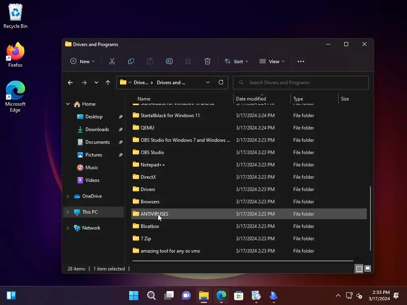Open recent locations chevron
This screenshot has width=407, height=305.
point(96,83)
